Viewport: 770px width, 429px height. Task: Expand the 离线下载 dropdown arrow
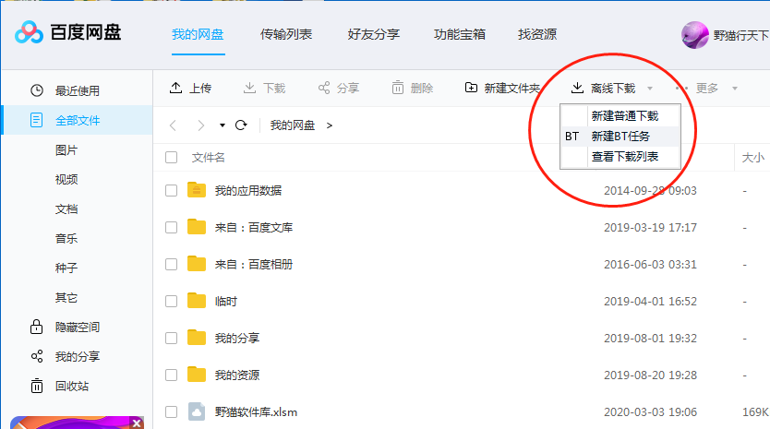click(650, 89)
